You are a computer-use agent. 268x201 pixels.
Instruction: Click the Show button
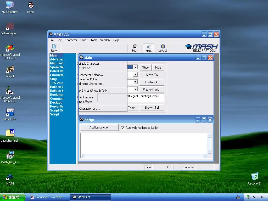[x=146, y=68]
